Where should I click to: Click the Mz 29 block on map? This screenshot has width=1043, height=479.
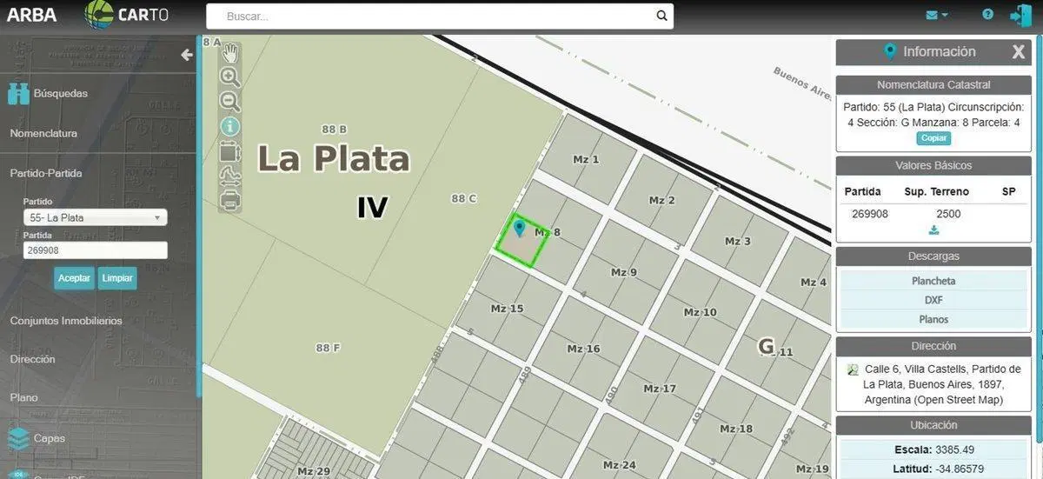tap(314, 471)
